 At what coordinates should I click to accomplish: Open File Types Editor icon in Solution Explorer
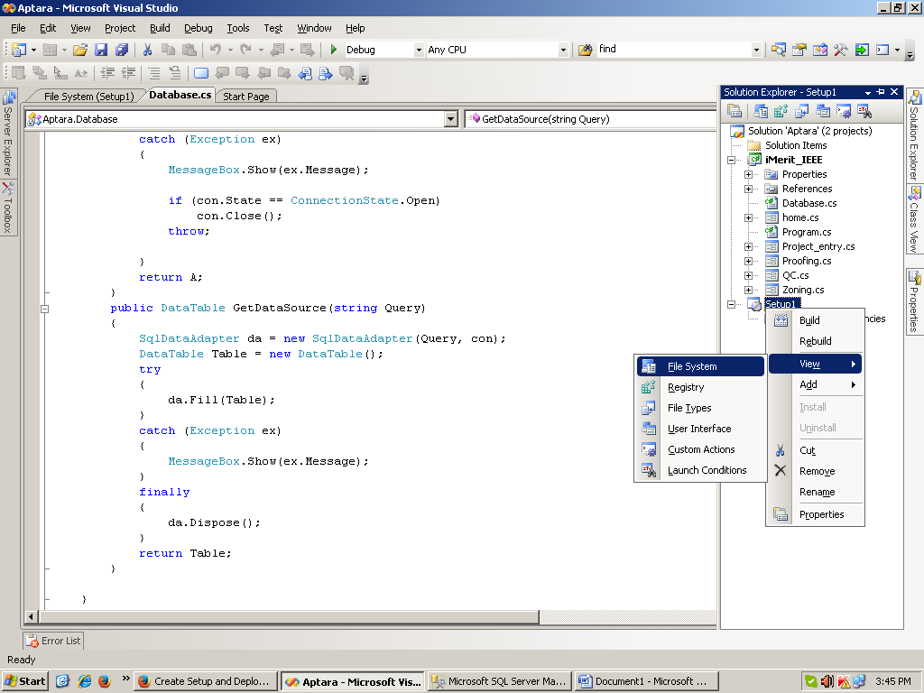point(801,111)
